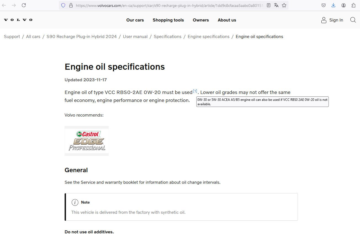Open the Owners menu

pos(201,20)
